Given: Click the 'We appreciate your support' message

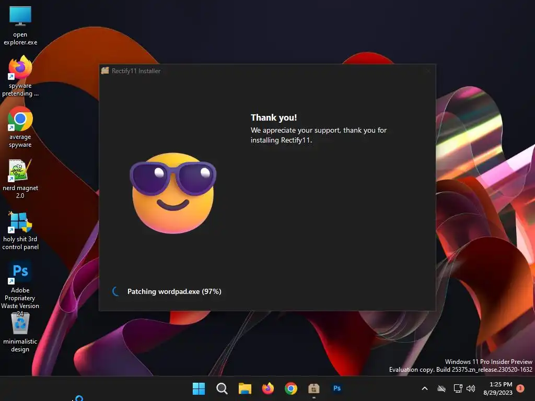Looking at the screenshot, I should coord(319,135).
